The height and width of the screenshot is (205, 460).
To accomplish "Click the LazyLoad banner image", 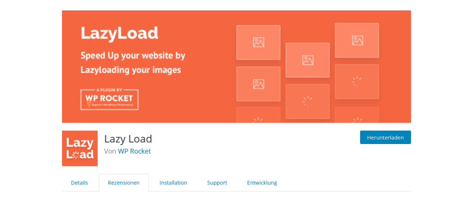I will point(236,67).
